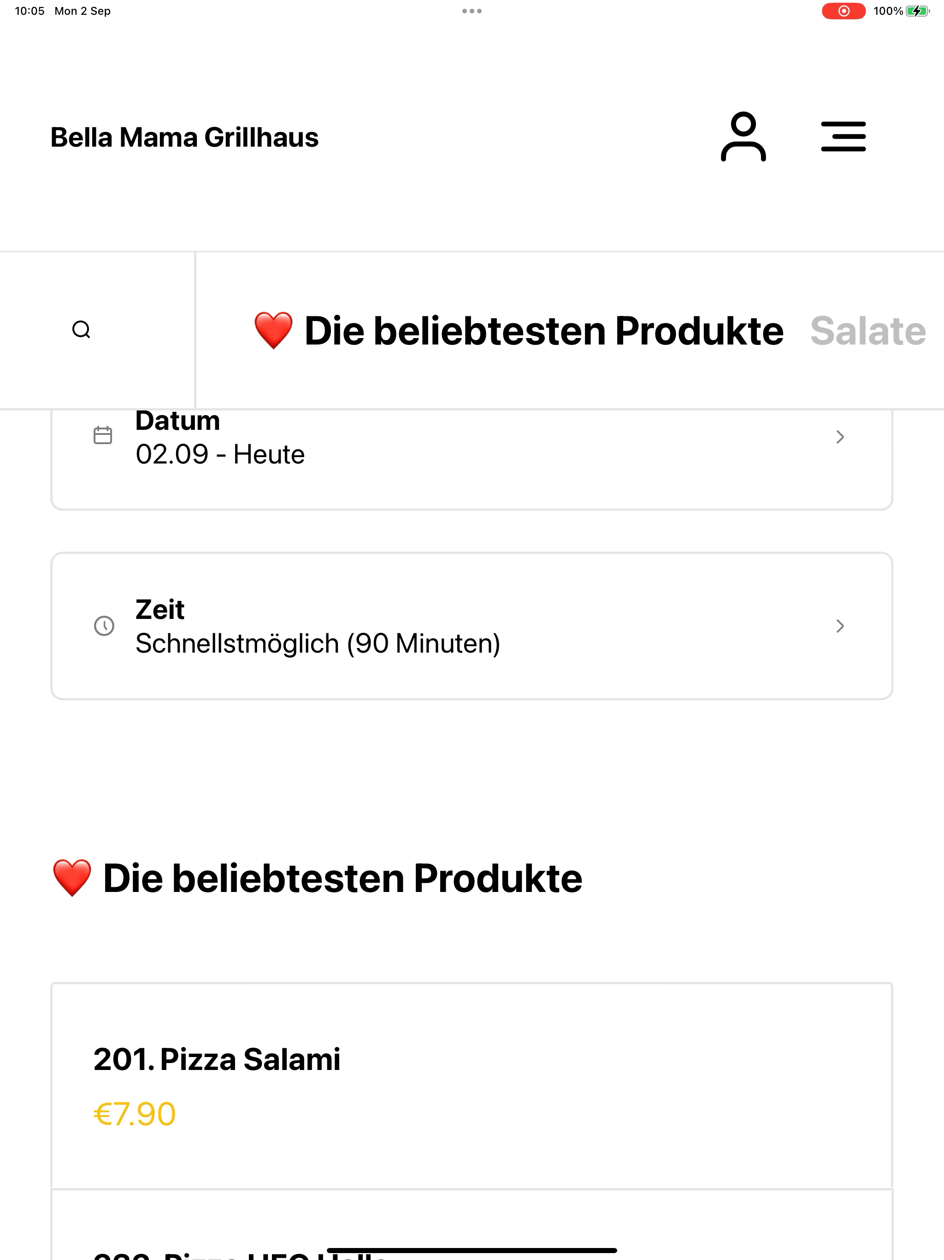Viewport: 944px width, 1260px height.
Task: Click the clock icon beside Zeit
Action: click(104, 625)
